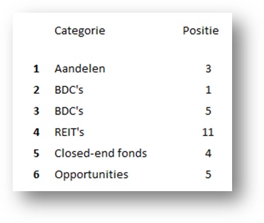Click row number 3
264x223 pixels.
click(x=37, y=111)
